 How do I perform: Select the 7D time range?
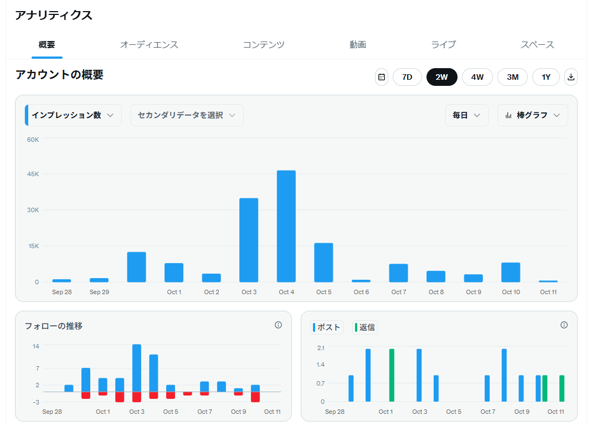(407, 77)
